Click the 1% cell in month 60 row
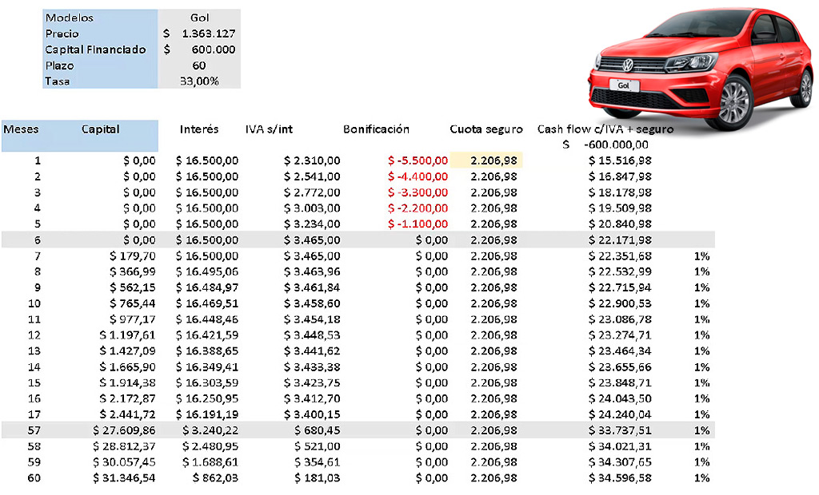 pyautogui.click(x=702, y=477)
